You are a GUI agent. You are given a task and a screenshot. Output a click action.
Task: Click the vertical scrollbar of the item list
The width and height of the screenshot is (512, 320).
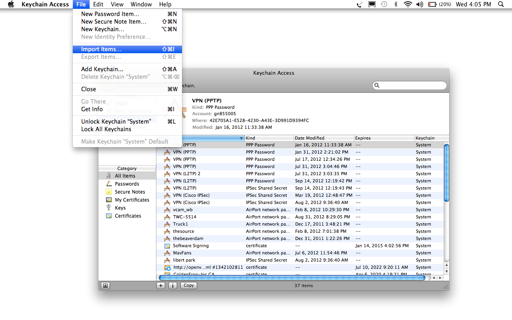[x=446, y=173]
